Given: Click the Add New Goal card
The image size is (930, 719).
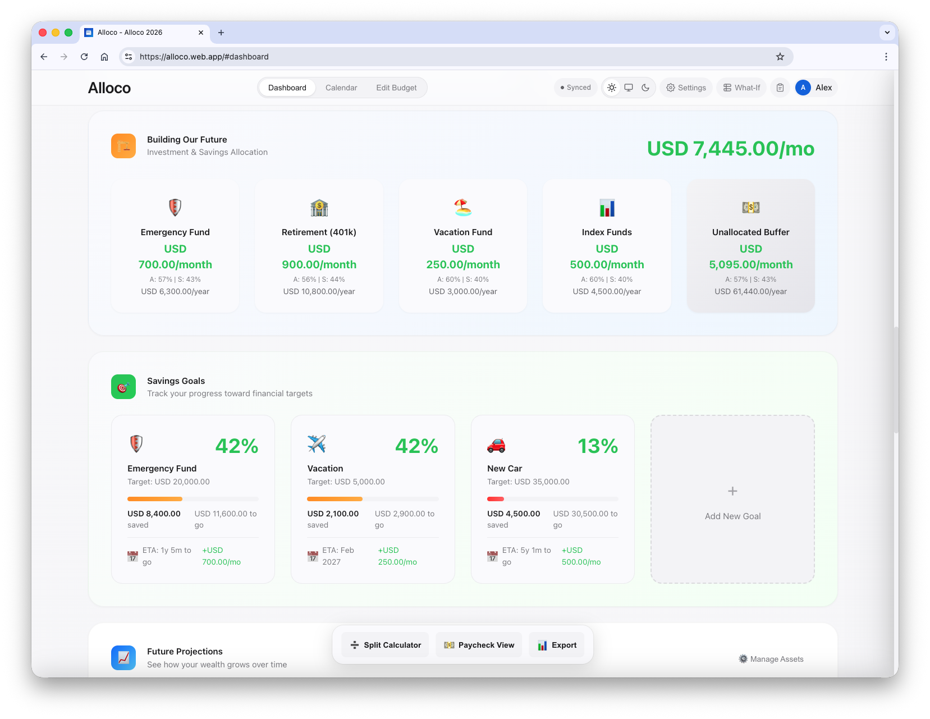Looking at the screenshot, I should pyautogui.click(x=732, y=499).
